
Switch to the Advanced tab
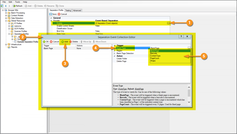(x=77, y=10)
